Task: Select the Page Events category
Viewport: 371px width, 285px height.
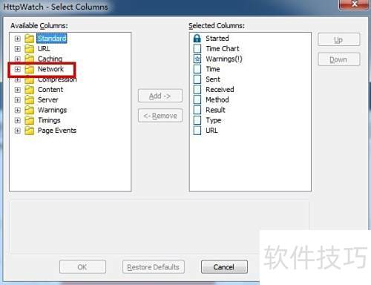Action: 57,131
